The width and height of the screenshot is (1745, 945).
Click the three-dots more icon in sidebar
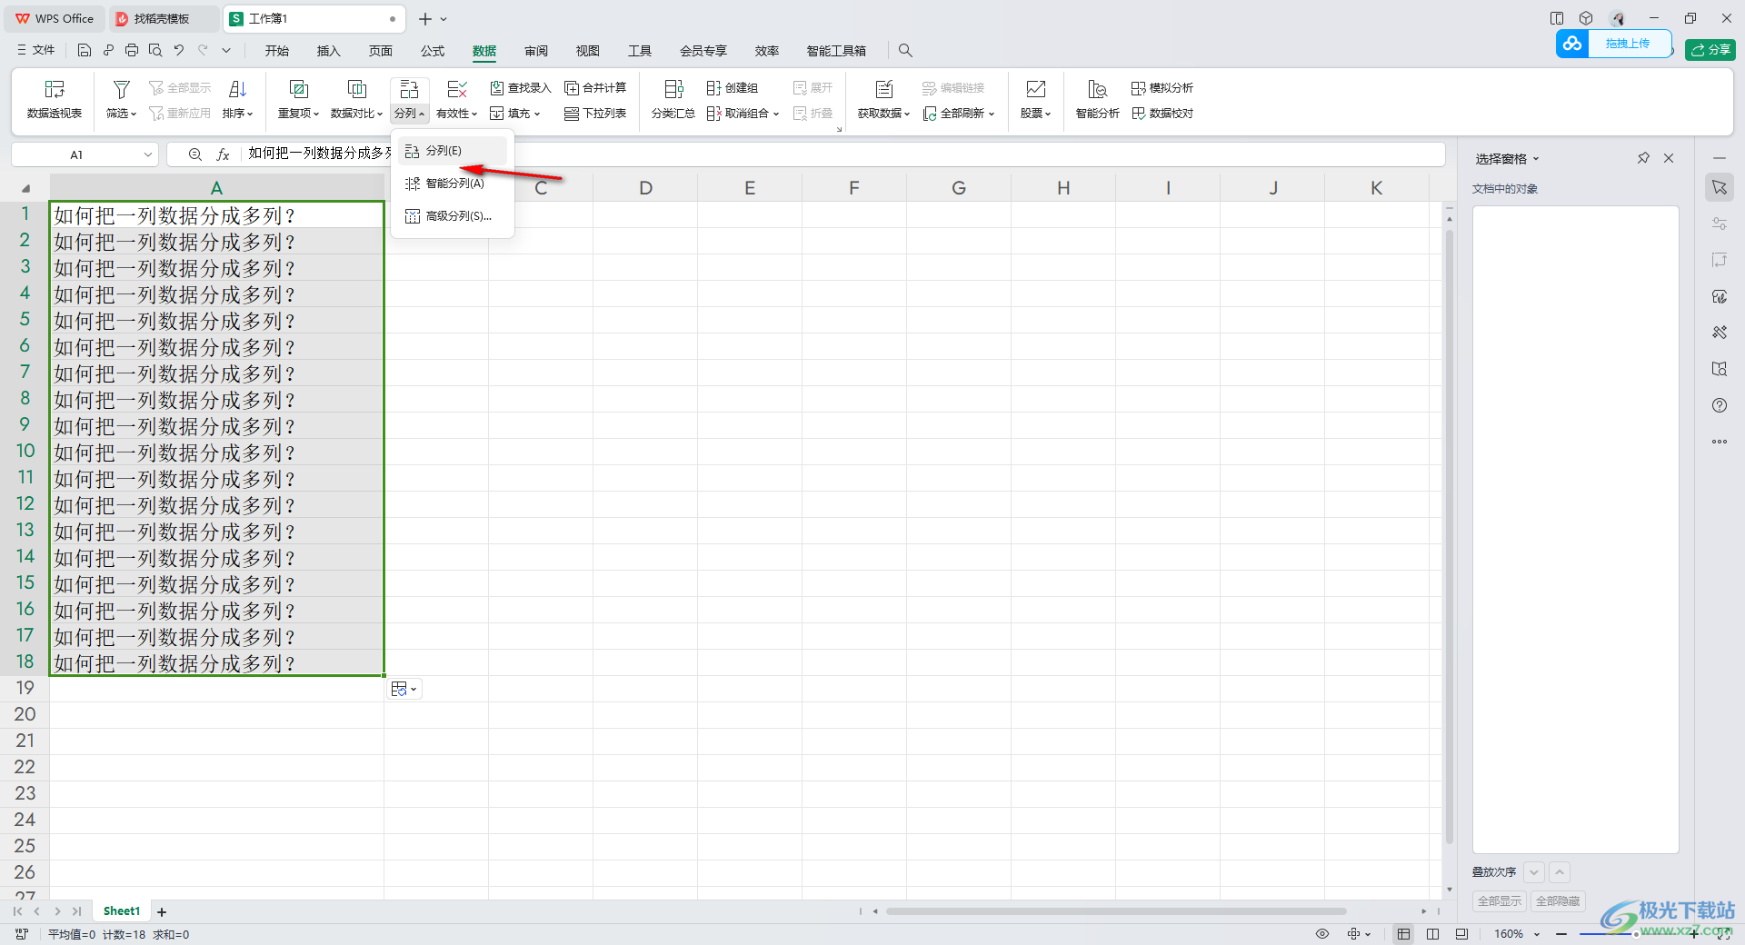(x=1720, y=442)
